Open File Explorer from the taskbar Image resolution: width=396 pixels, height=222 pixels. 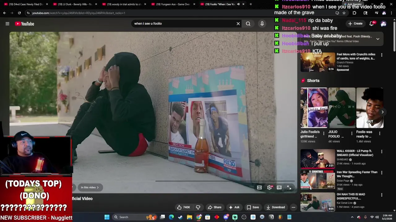189,217
